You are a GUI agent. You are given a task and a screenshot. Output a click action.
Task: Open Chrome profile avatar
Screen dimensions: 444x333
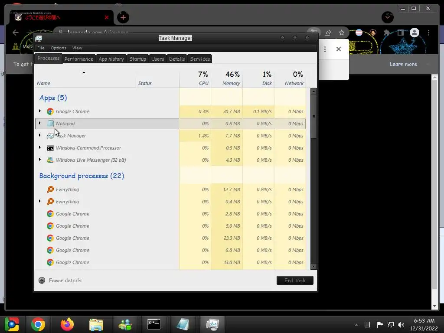[x=414, y=33]
